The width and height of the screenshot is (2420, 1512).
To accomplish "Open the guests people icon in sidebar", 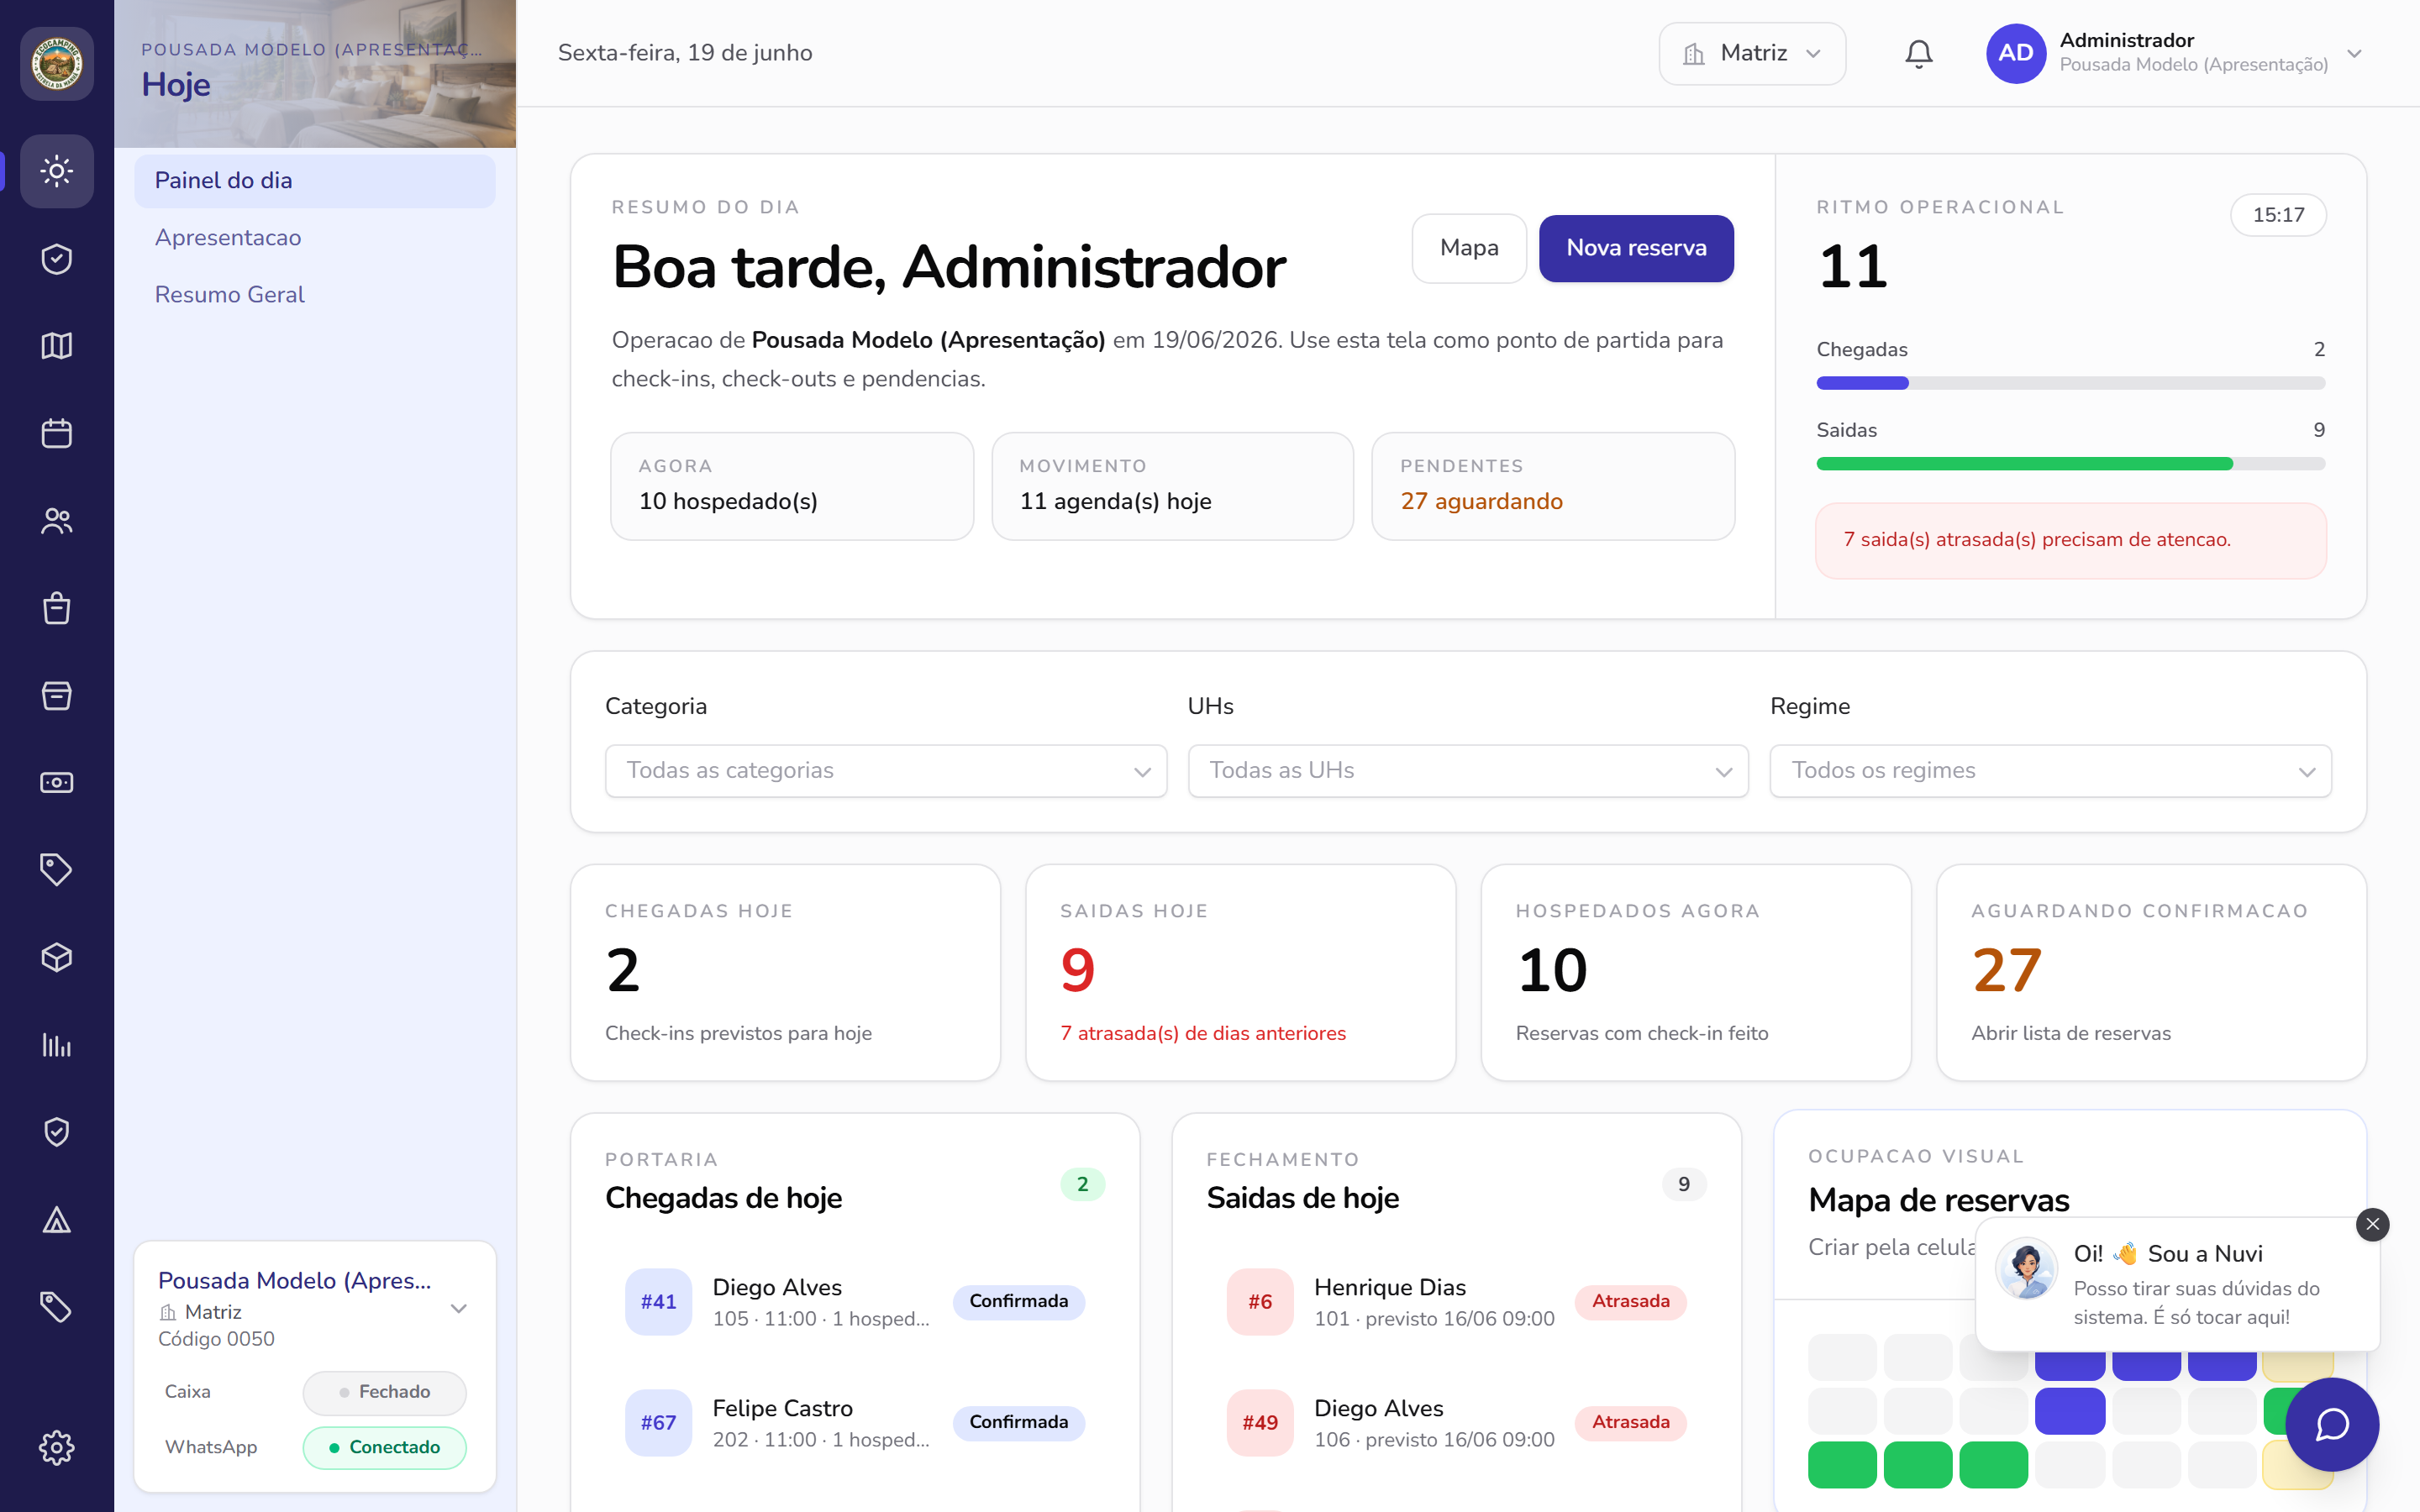I will (57, 521).
